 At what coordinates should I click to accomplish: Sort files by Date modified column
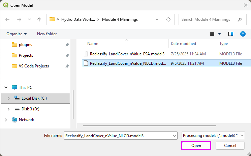coord(183,44)
